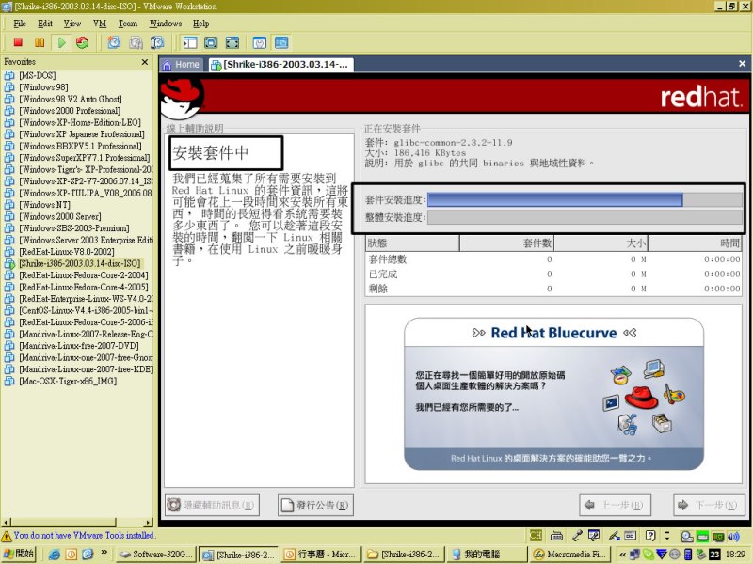This screenshot has height=564, width=753.
Task: Click the 狀態 column header
Action: point(412,243)
